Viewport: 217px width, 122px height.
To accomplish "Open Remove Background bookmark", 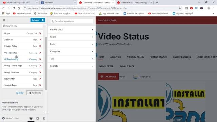I will click(x=134, y=13).
